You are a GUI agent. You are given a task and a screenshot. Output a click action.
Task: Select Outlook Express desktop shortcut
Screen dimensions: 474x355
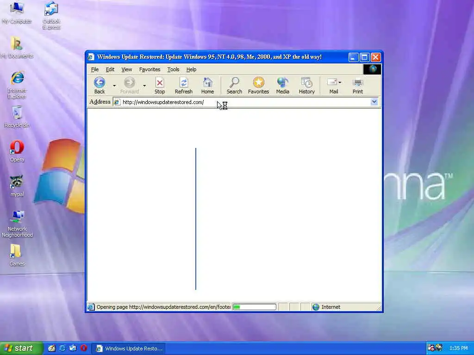51,16
